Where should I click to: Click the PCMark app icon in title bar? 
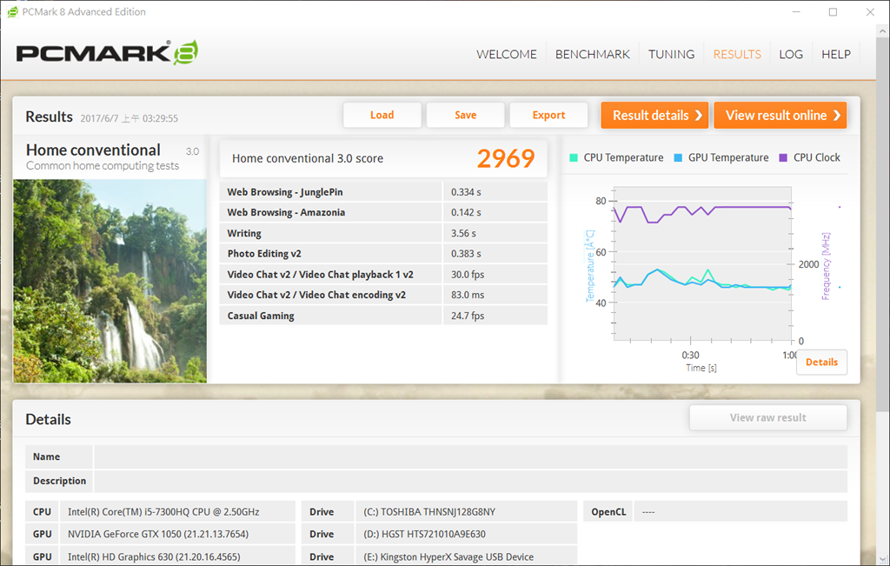[x=12, y=12]
